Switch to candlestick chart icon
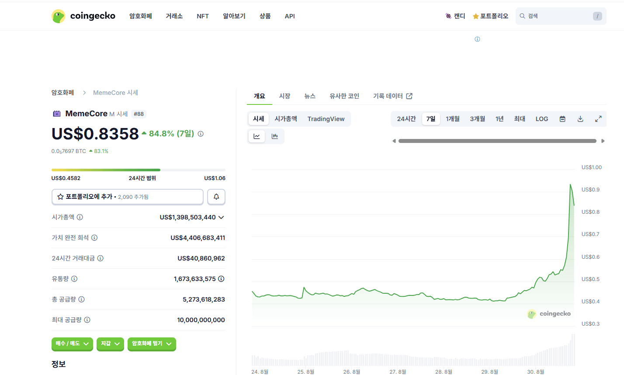Image resolution: width=624 pixels, height=375 pixels. [274, 136]
